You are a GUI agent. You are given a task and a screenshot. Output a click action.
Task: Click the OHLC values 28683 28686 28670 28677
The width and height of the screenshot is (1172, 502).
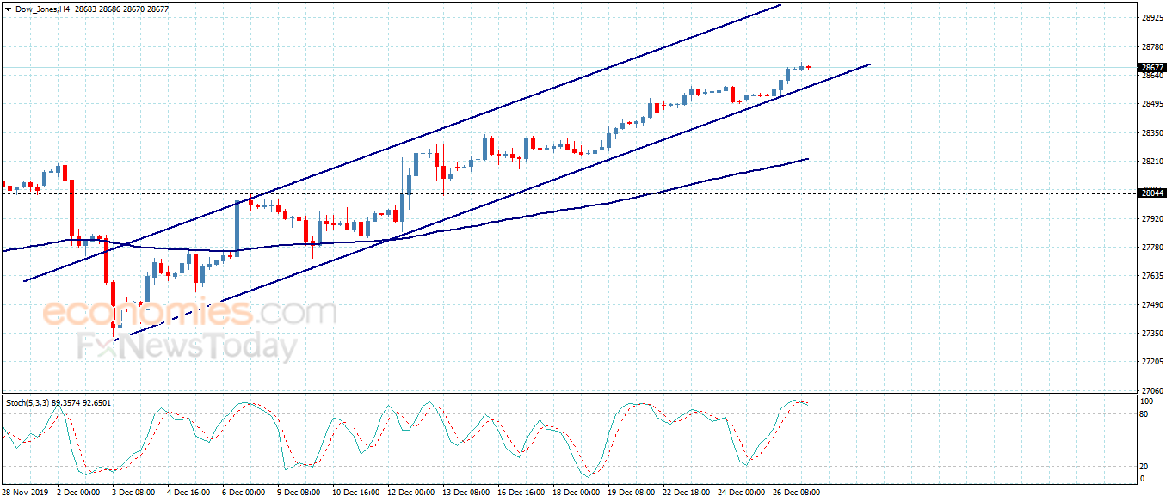[x=120, y=9]
